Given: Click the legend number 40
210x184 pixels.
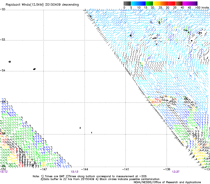Looking at the screenshot, I should (x=182, y=8).
